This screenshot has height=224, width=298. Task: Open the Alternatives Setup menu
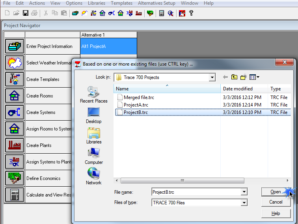pyautogui.click(x=156, y=3)
